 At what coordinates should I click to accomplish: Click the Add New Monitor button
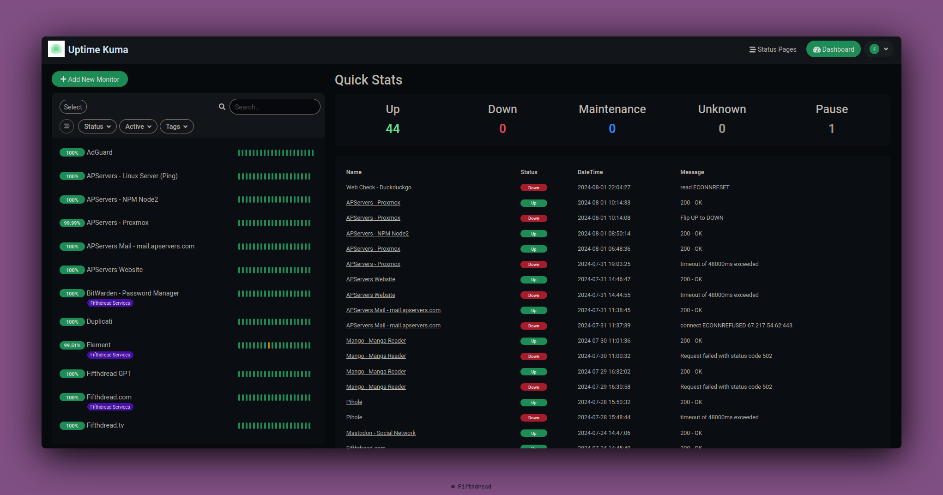(90, 79)
